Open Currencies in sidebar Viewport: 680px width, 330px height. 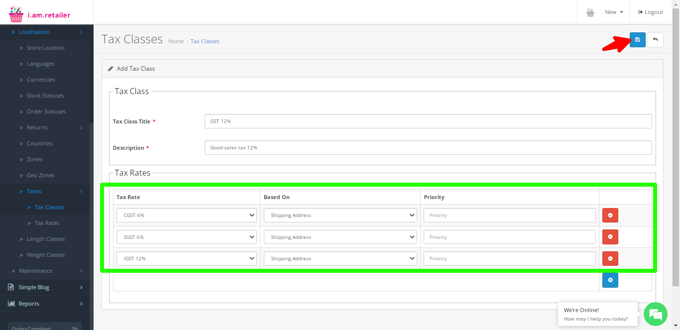[41, 80]
